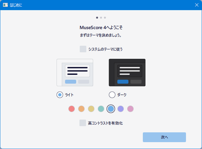Enable 高コントラストを有効化 checkbox
This screenshot has height=149, width=202.
83,123
